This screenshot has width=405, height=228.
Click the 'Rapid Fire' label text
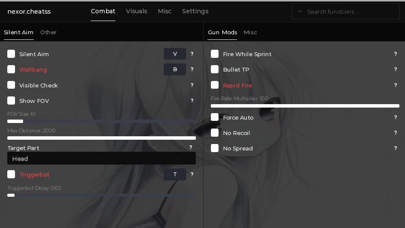click(x=237, y=85)
